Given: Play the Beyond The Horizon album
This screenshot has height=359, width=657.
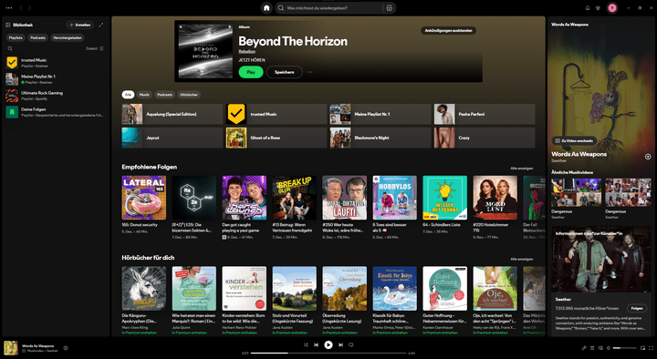Looking at the screenshot, I should pos(251,72).
